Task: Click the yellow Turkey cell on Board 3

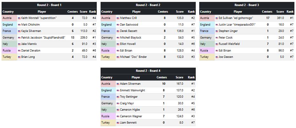Action: [205, 57]
